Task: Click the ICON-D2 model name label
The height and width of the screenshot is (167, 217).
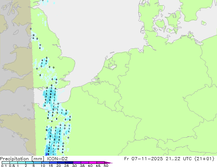Action: pos(57,159)
